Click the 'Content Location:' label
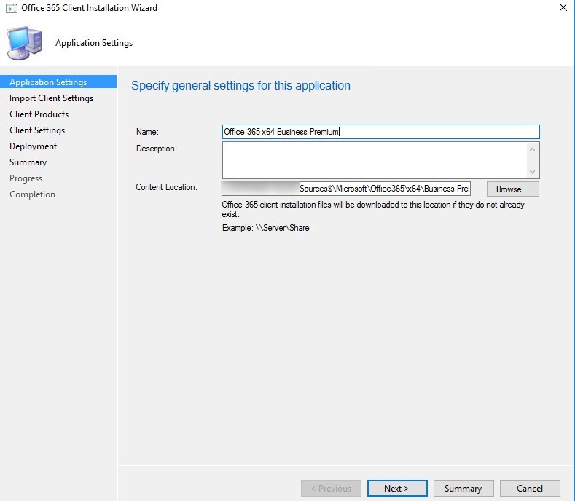The image size is (575, 501). (166, 187)
